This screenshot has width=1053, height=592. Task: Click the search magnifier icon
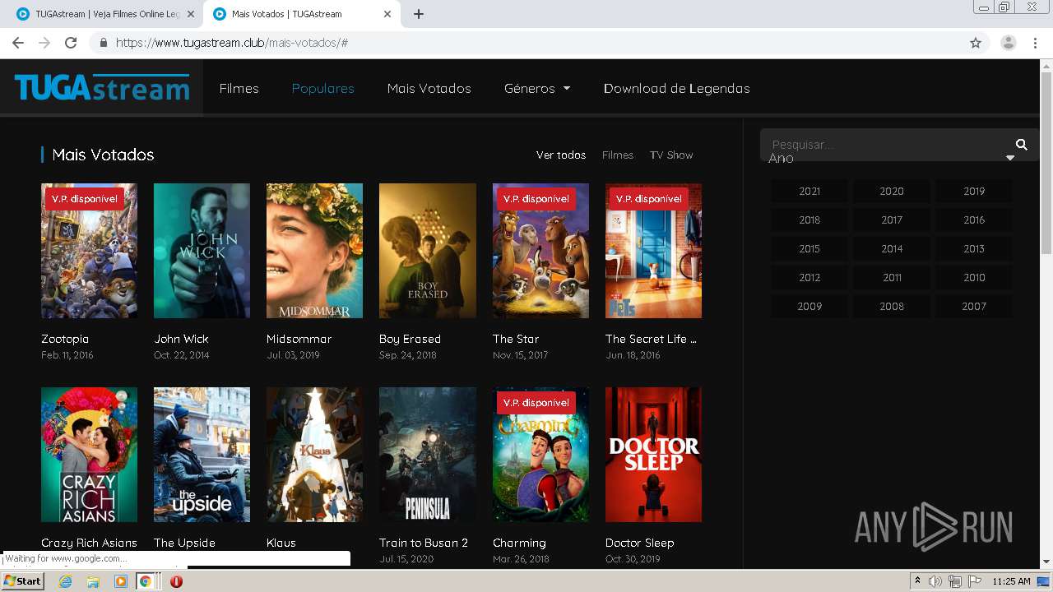click(1022, 145)
